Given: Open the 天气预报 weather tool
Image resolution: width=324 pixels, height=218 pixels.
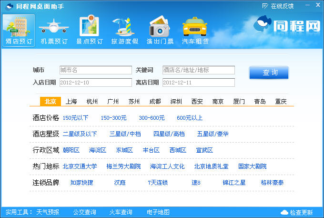Looking at the screenshot, I should click(x=48, y=212).
